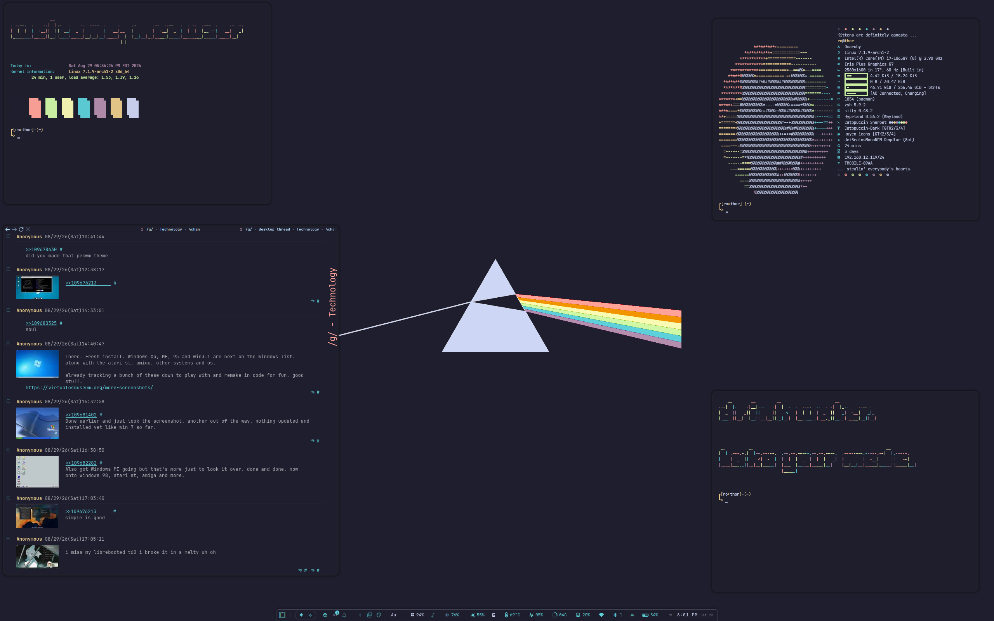Open the Wi-Fi icon in the bar
This screenshot has width=994, height=621.
[601, 615]
